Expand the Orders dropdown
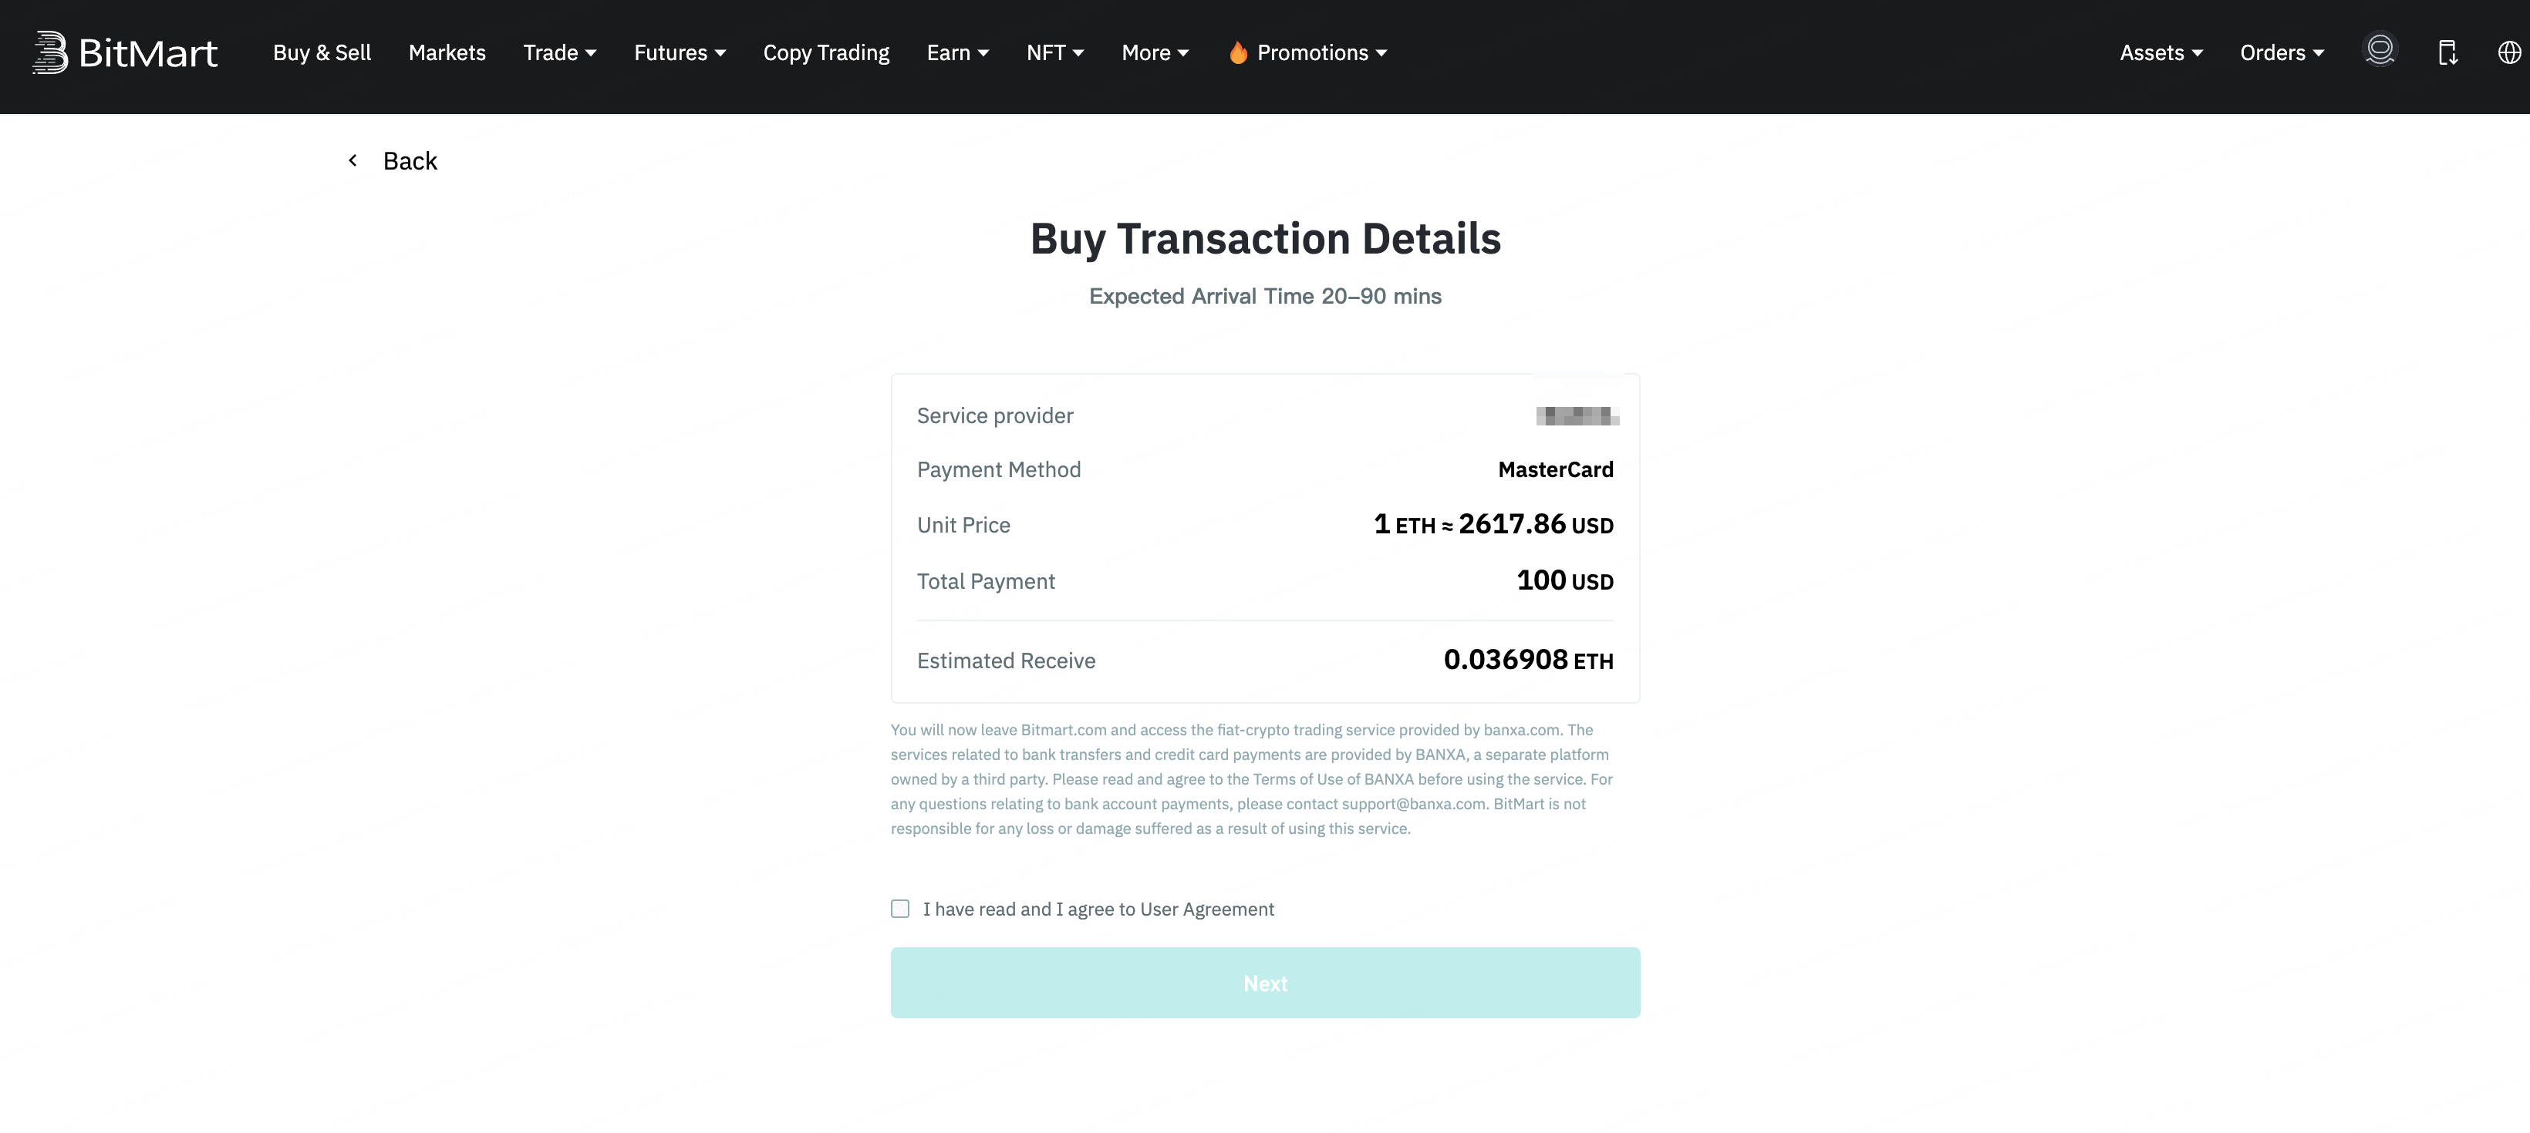This screenshot has height=1133, width=2530. click(x=2282, y=53)
